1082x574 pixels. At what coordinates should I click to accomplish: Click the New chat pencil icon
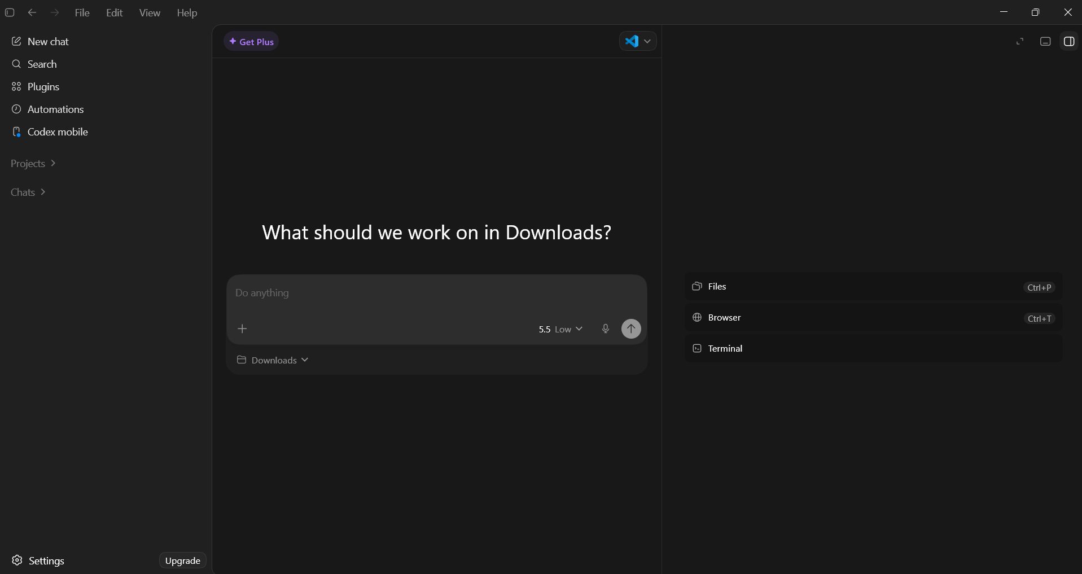click(x=16, y=41)
